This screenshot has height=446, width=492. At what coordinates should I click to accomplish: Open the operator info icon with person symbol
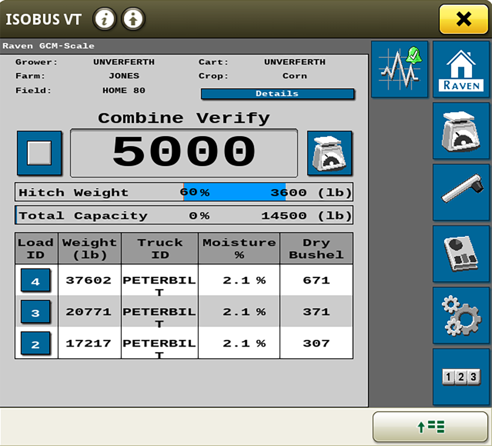133,19
